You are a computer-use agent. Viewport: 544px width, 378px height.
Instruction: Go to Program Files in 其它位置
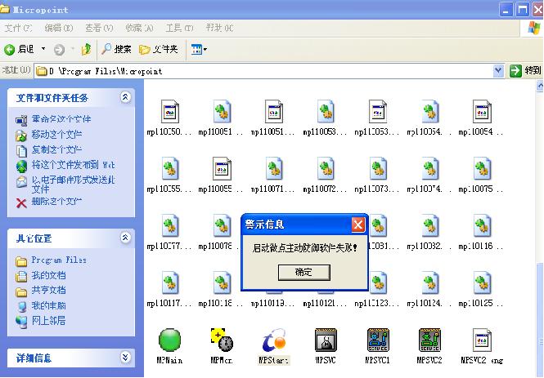(59, 260)
